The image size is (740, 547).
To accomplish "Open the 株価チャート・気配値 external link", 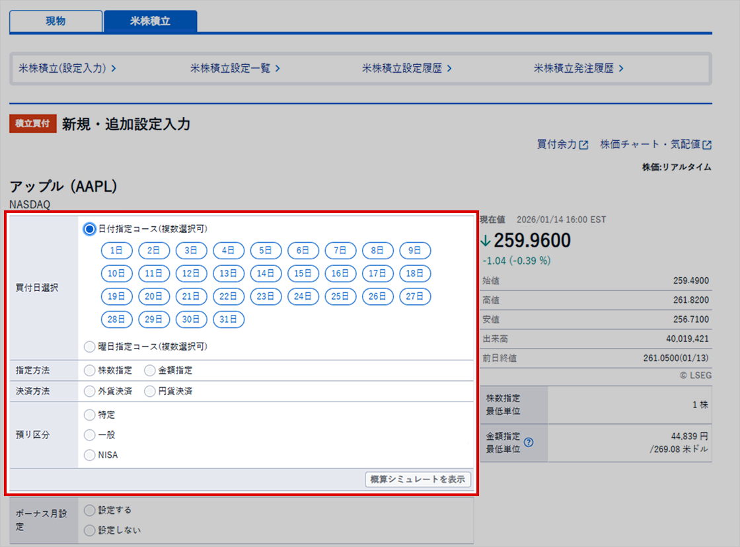I will (x=654, y=144).
